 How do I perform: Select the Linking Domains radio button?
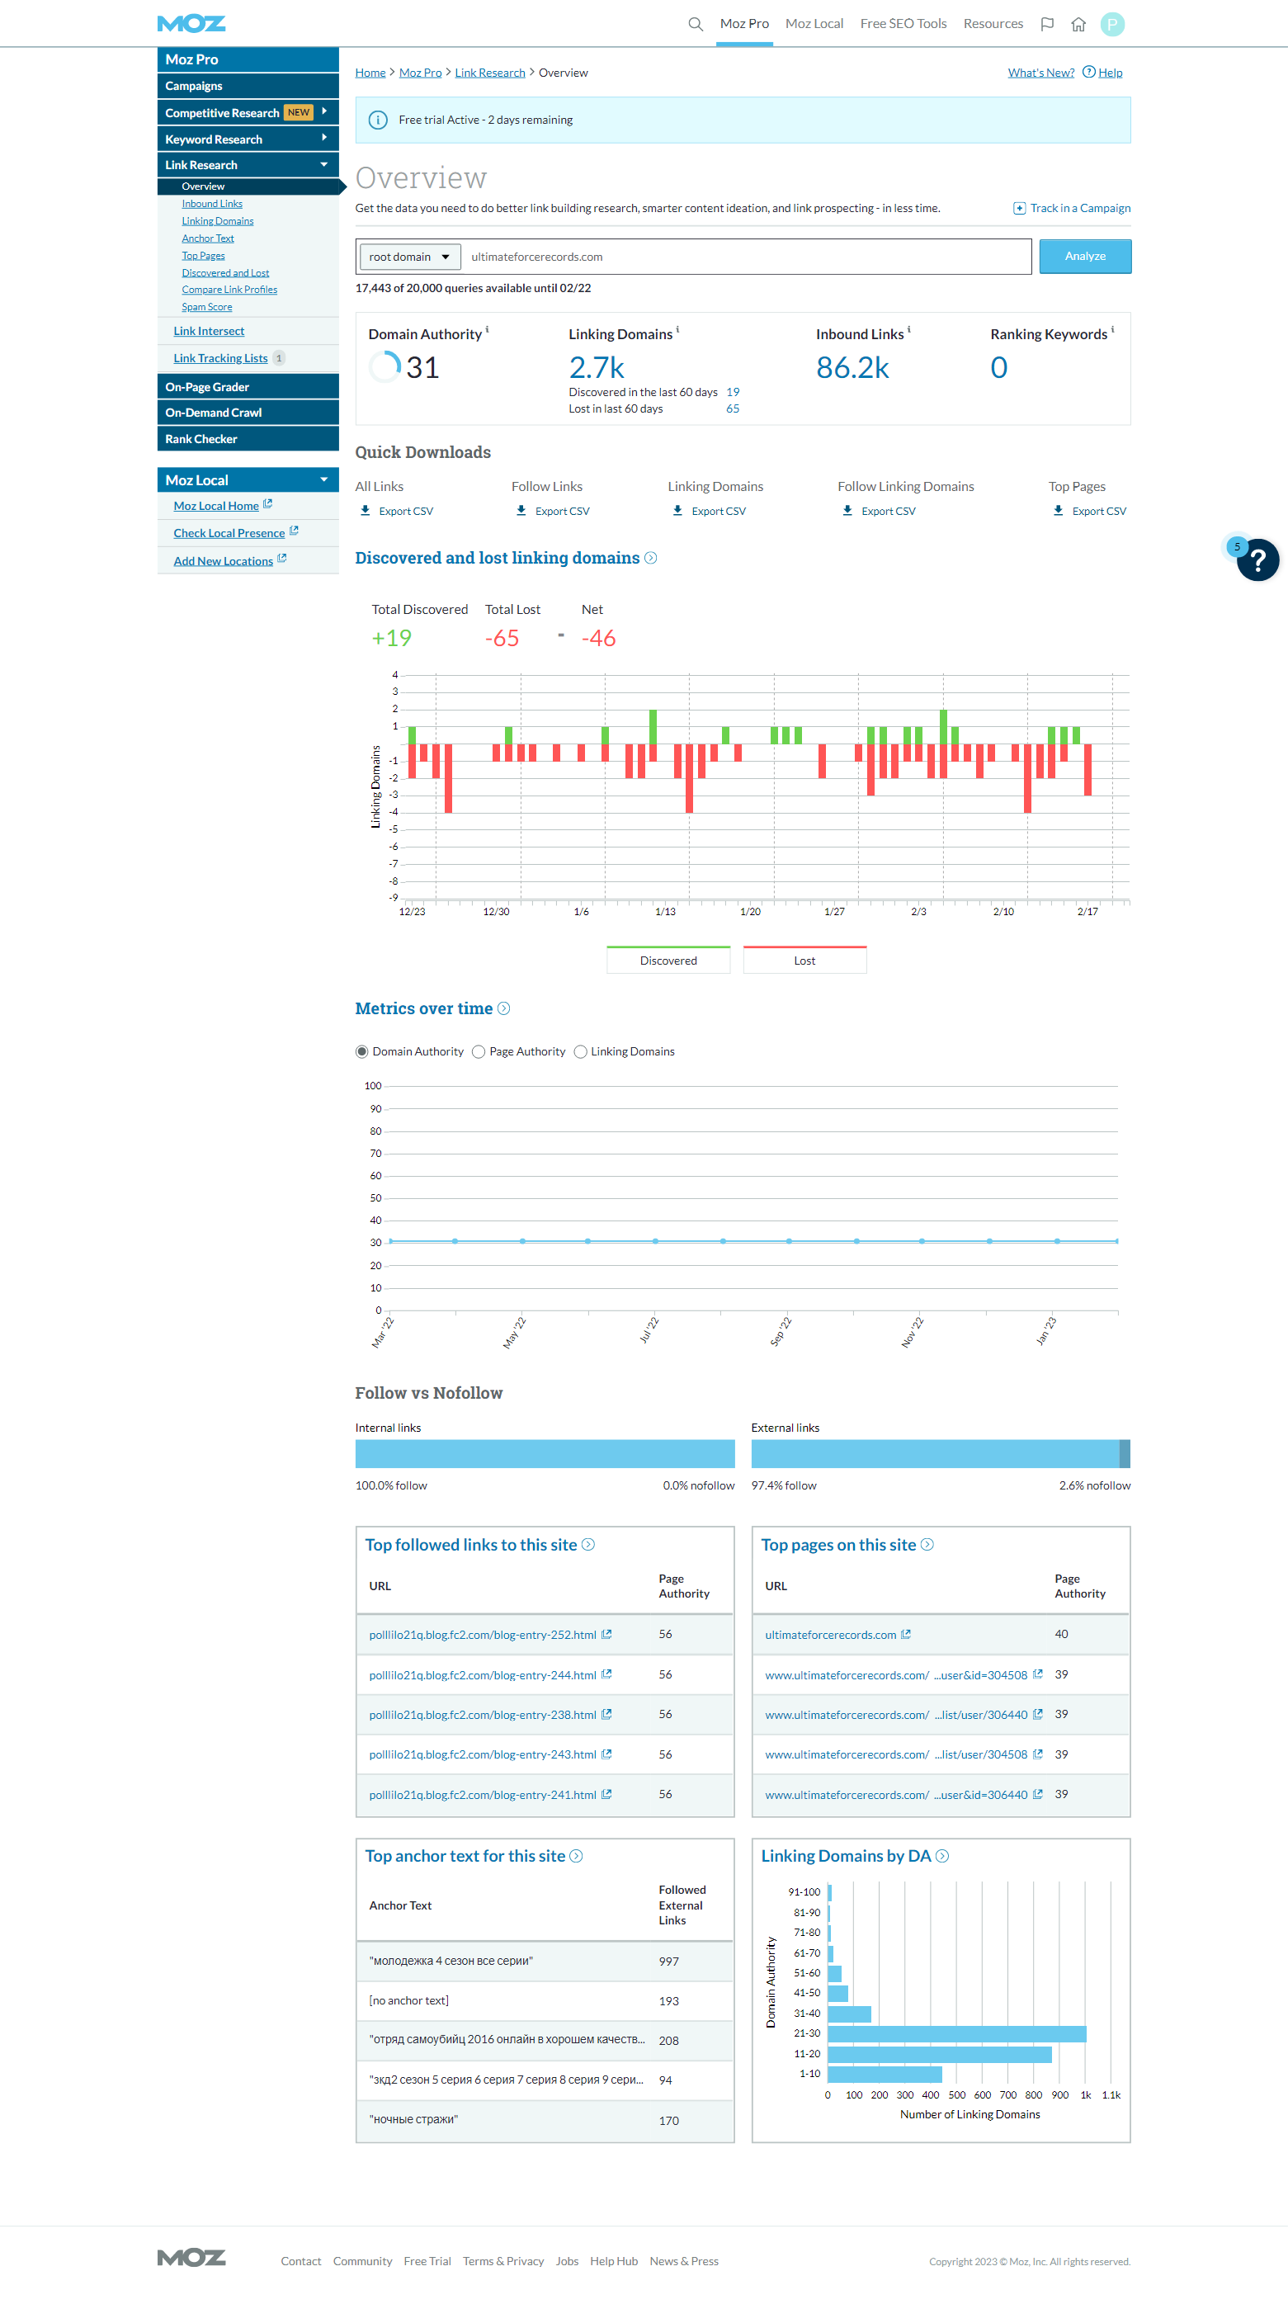581,1052
